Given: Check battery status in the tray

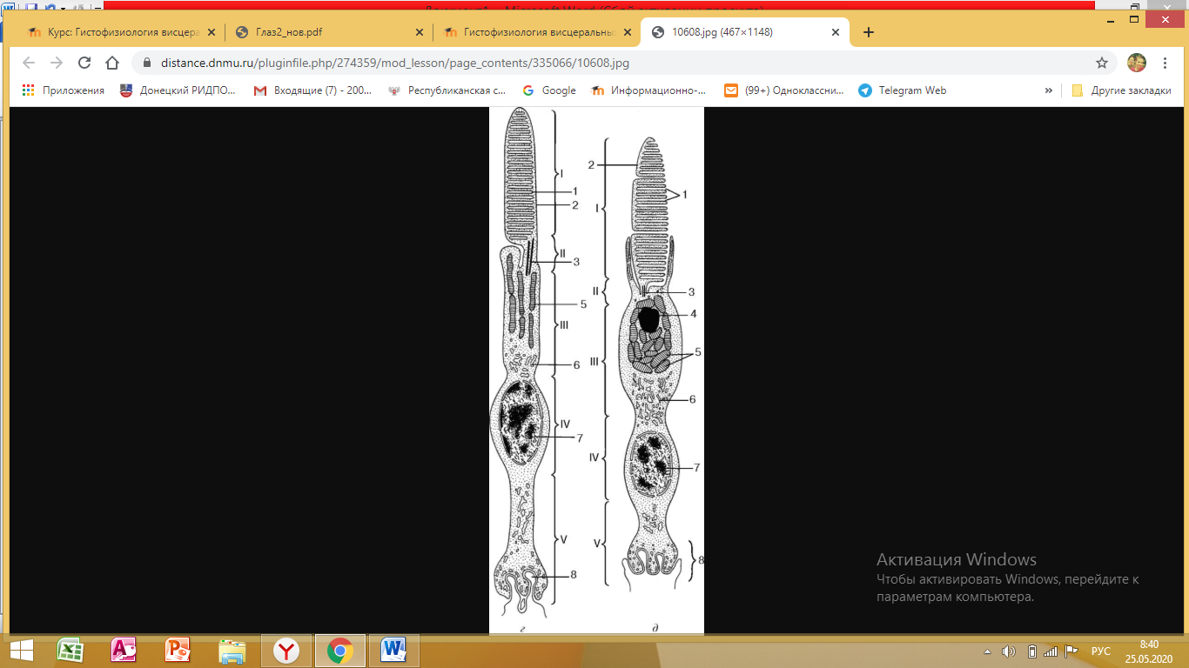Looking at the screenshot, I should pos(1031,651).
